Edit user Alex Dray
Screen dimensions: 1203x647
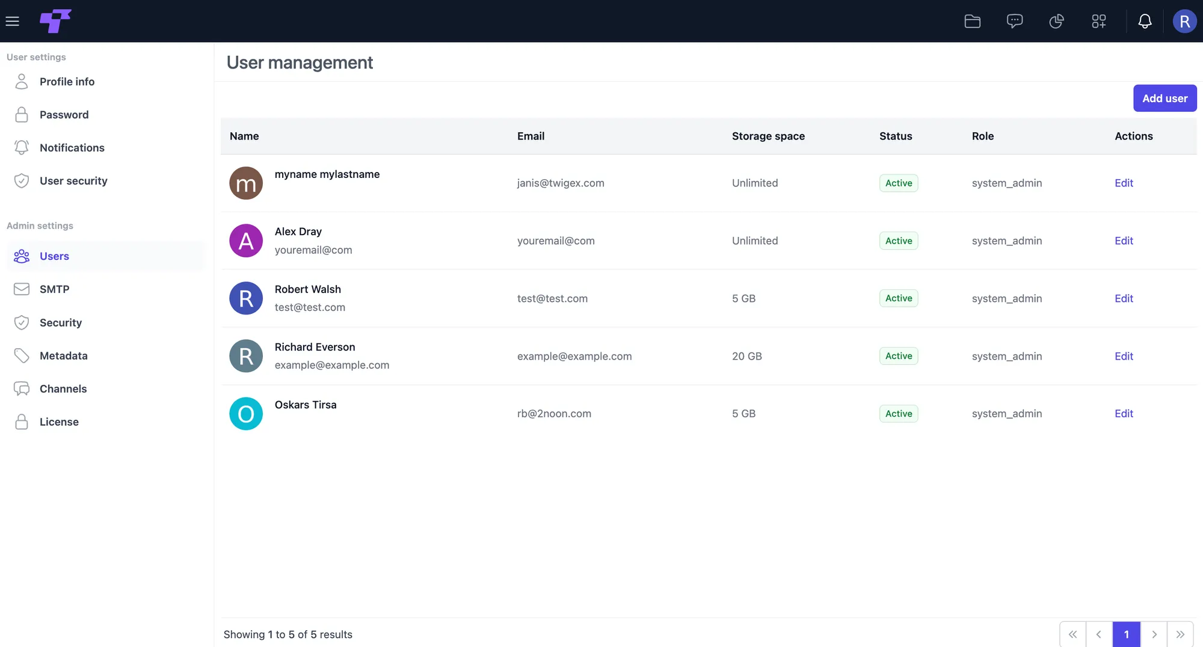tap(1124, 241)
